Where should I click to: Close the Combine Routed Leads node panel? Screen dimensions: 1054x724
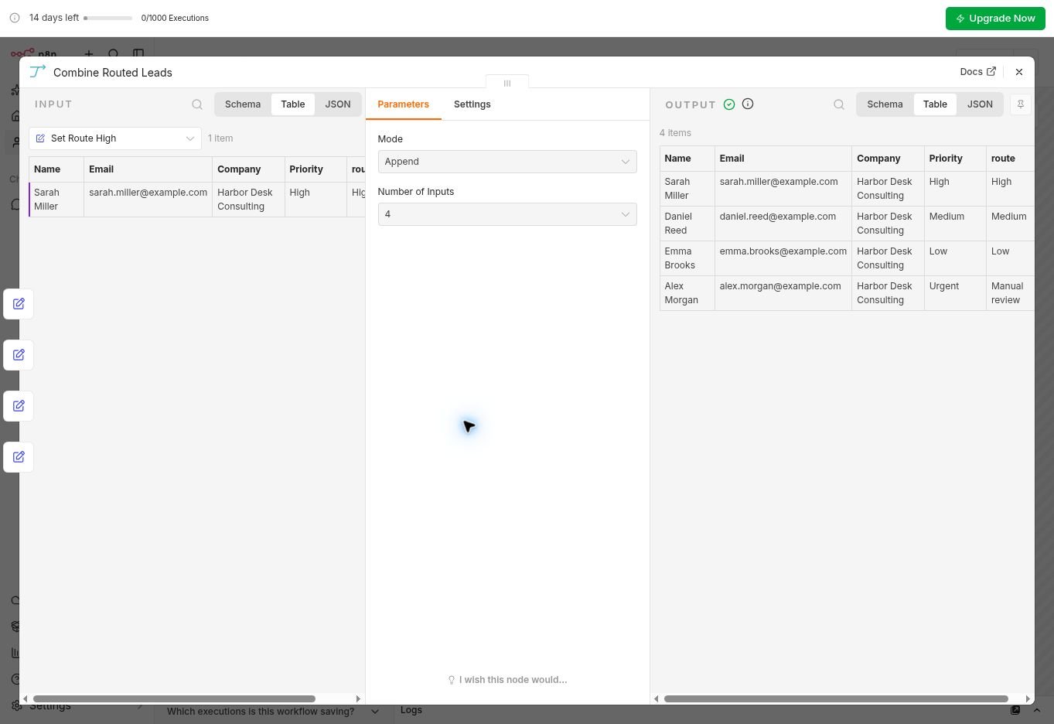(x=1019, y=72)
